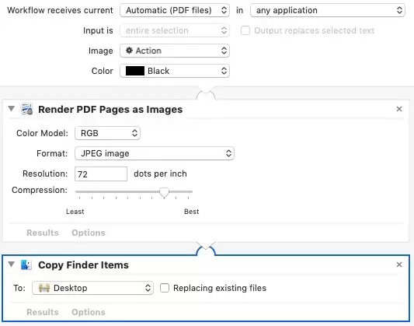Open the Format JPEG image dropdown
The width and height of the screenshot is (414, 326).
pos(155,153)
